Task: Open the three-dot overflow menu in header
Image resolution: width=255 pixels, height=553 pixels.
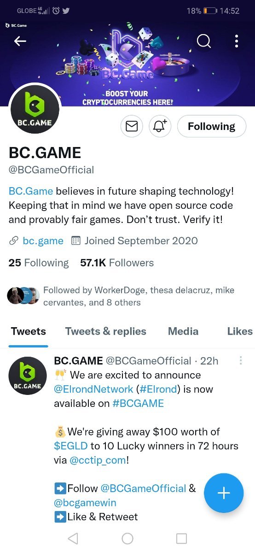Action: point(237,41)
